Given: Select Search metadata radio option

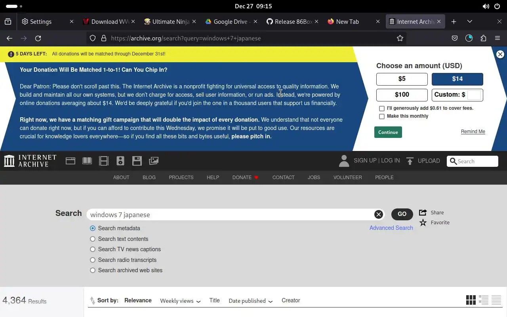Looking at the screenshot, I should tap(93, 228).
